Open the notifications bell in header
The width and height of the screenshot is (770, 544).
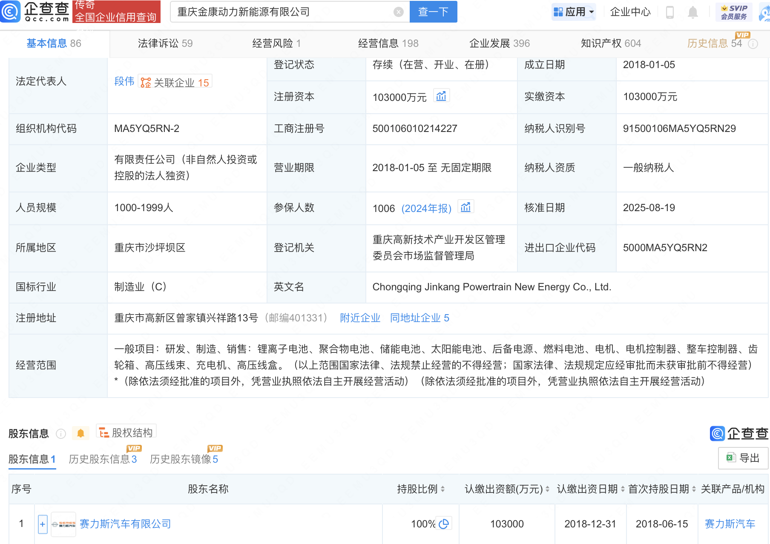click(692, 12)
